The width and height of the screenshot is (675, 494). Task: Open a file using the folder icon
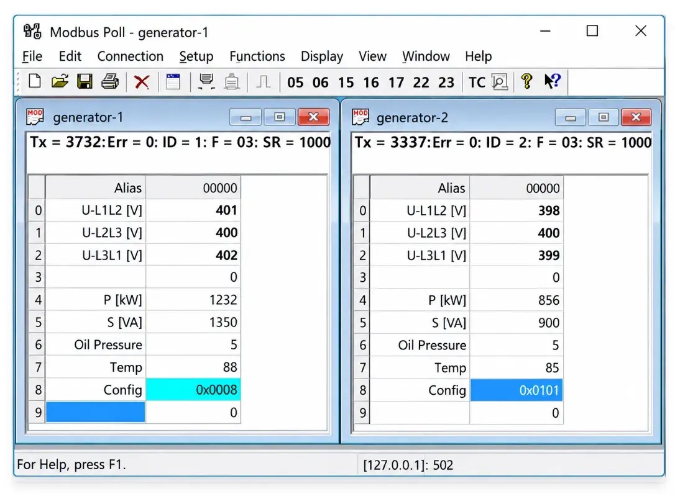coord(60,81)
